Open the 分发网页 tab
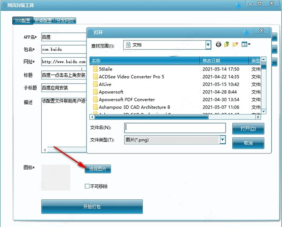 point(65,21)
